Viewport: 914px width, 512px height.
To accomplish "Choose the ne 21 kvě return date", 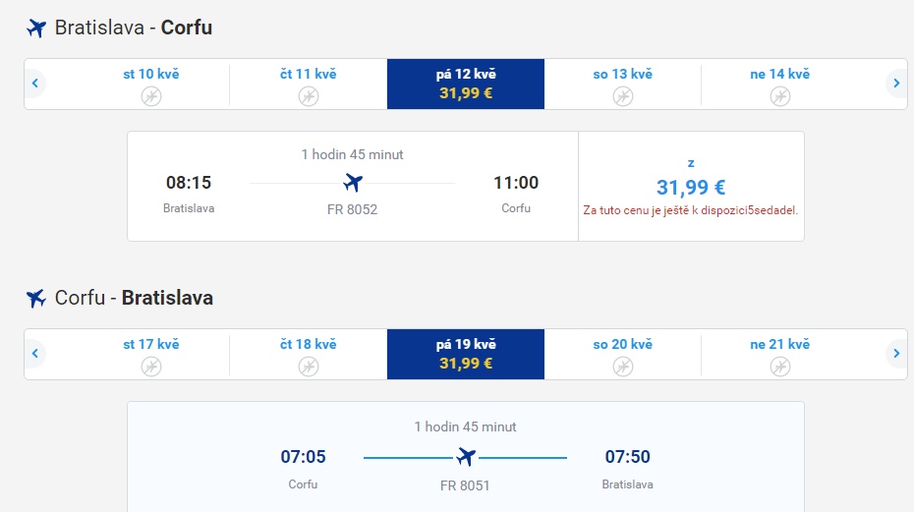I will pyautogui.click(x=780, y=354).
